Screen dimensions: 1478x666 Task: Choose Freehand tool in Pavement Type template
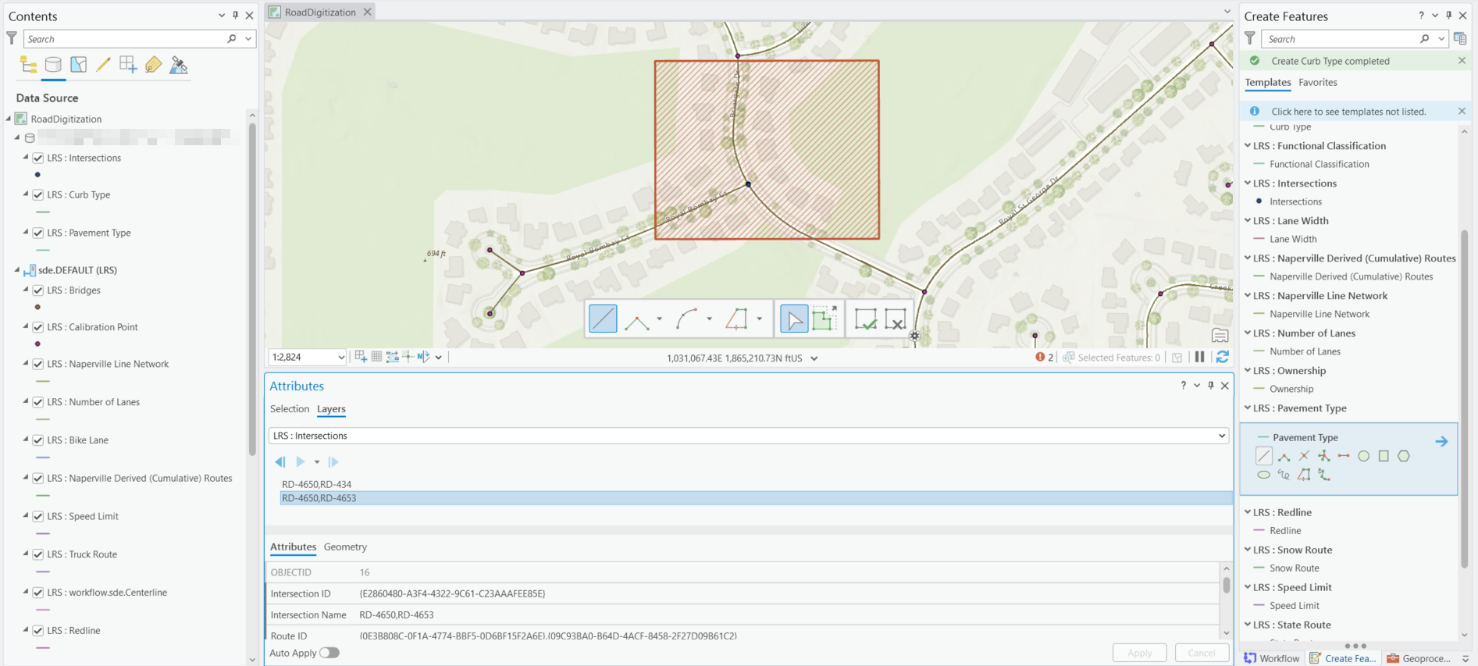pyautogui.click(x=1284, y=475)
